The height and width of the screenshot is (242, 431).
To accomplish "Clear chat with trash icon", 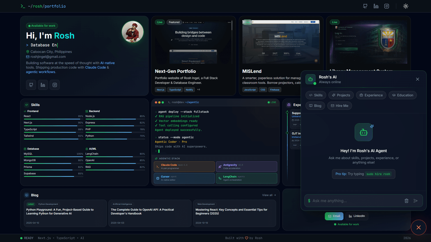I will (x=406, y=201).
